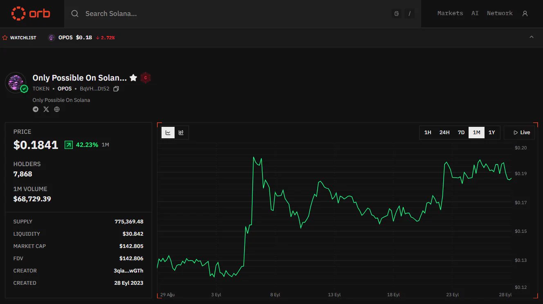This screenshot has width=543, height=304.
Task: Click the Only Possible On Solan... token title
Action: 80,78
